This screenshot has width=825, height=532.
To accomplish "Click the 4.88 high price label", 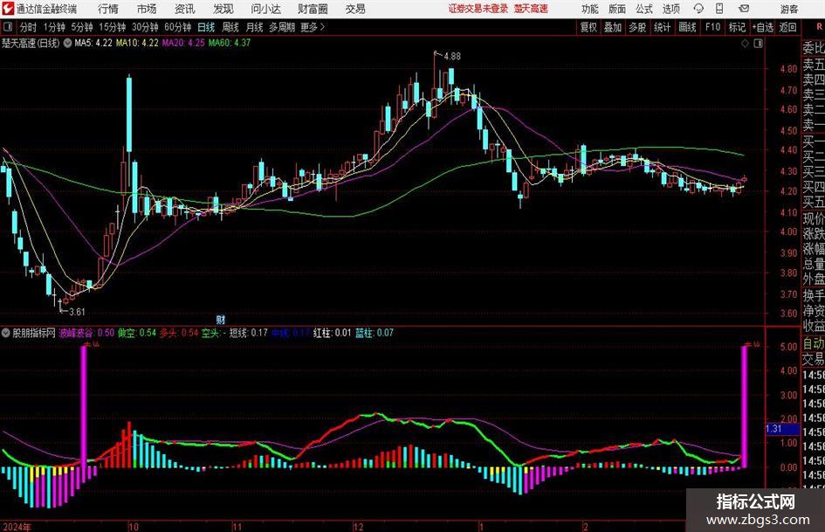I will coord(452,57).
